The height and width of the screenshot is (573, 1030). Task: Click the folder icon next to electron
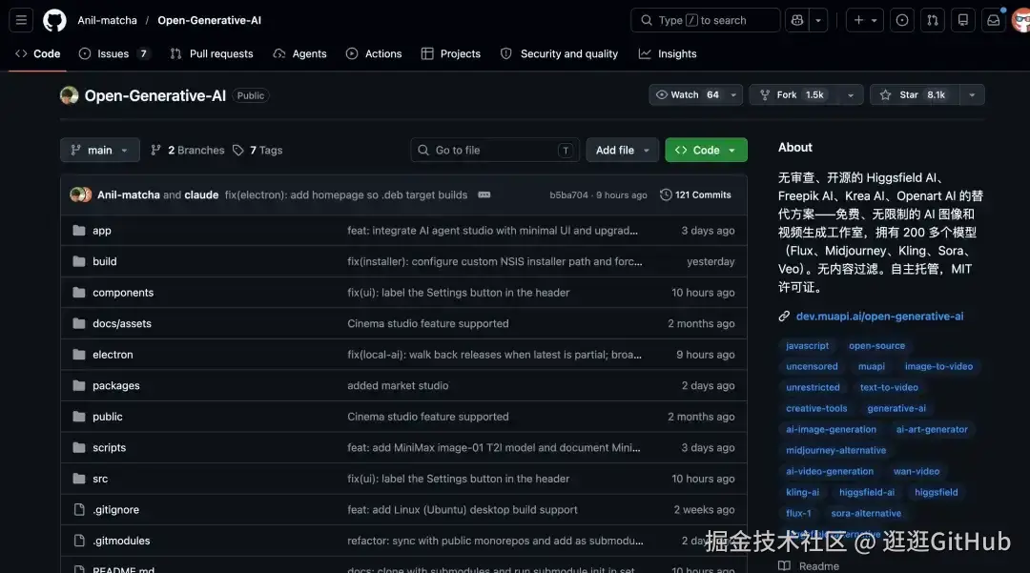pyautogui.click(x=79, y=355)
